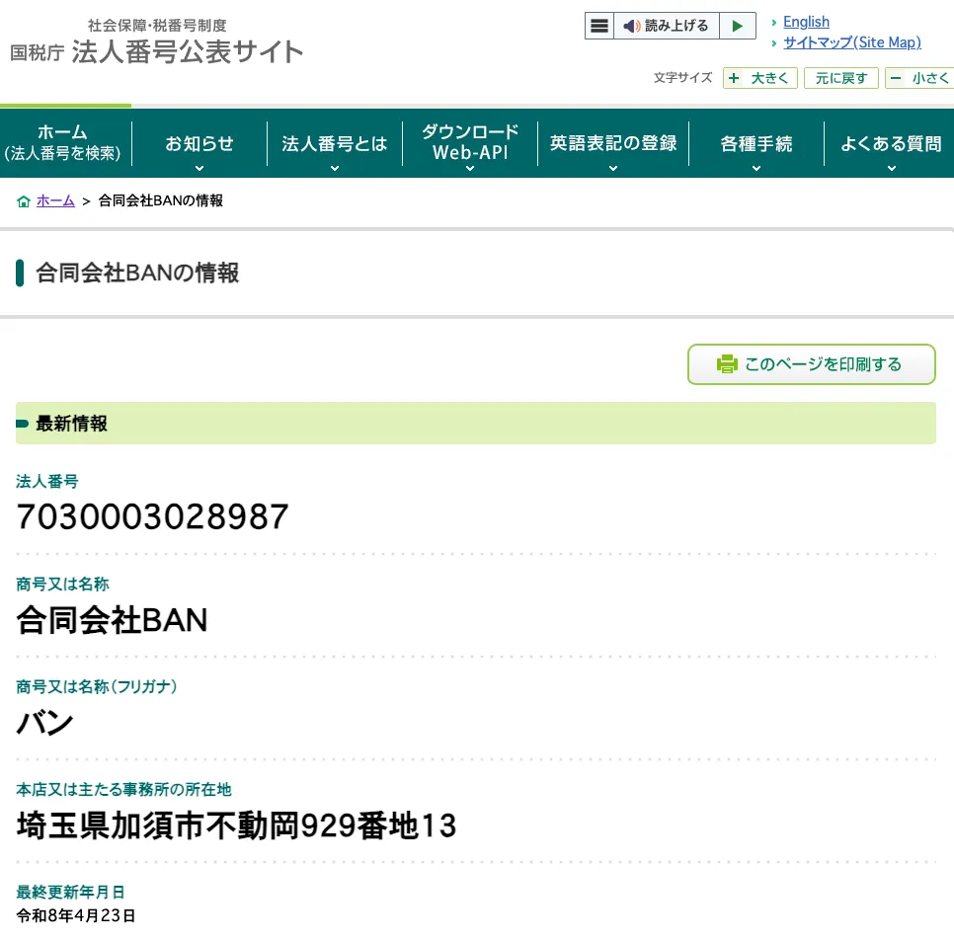Image resolution: width=954 pixels, height=942 pixels.
Task: Click 最終更新年月日 label
Action: point(70,892)
